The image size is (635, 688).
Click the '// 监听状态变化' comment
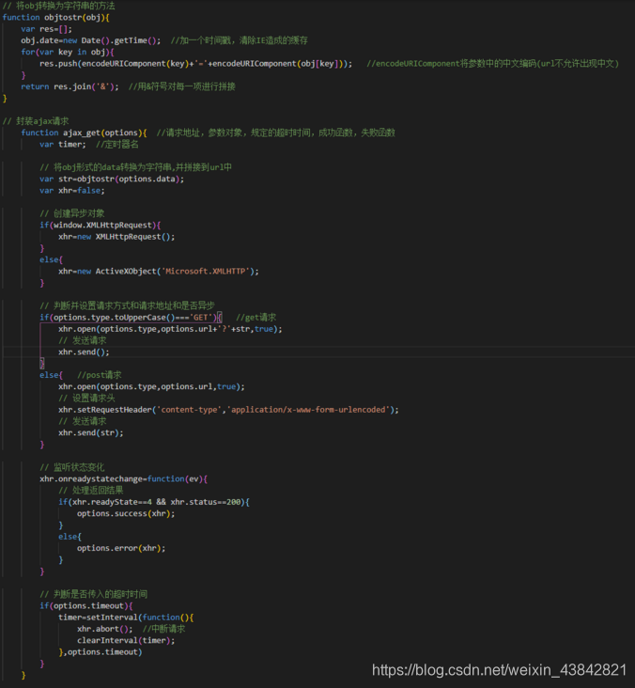tap(72, 467)
